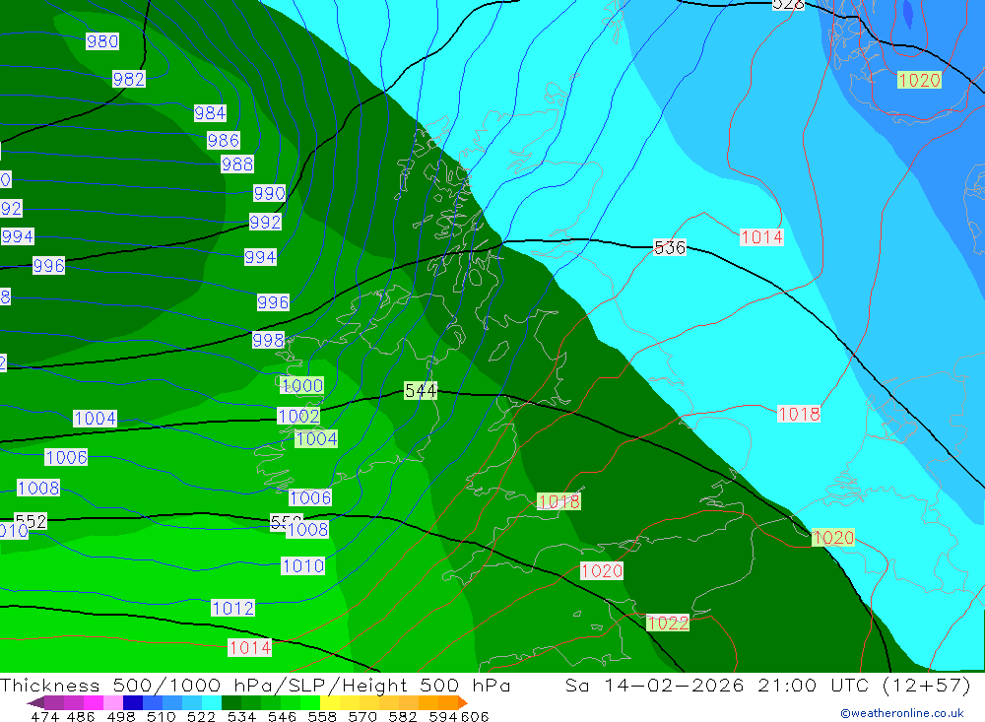Pick the bright yellow legend swatch
Screen dimensions: 985x722
pyautogui.click(x=330, y=702)
